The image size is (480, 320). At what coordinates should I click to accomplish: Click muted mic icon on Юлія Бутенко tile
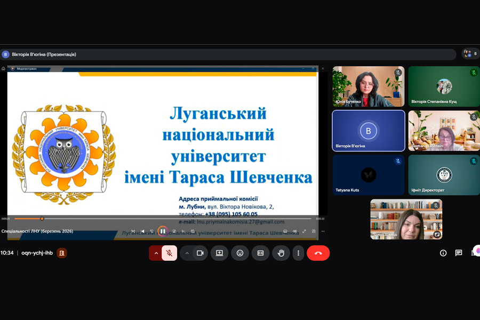(x=398, y=73)
